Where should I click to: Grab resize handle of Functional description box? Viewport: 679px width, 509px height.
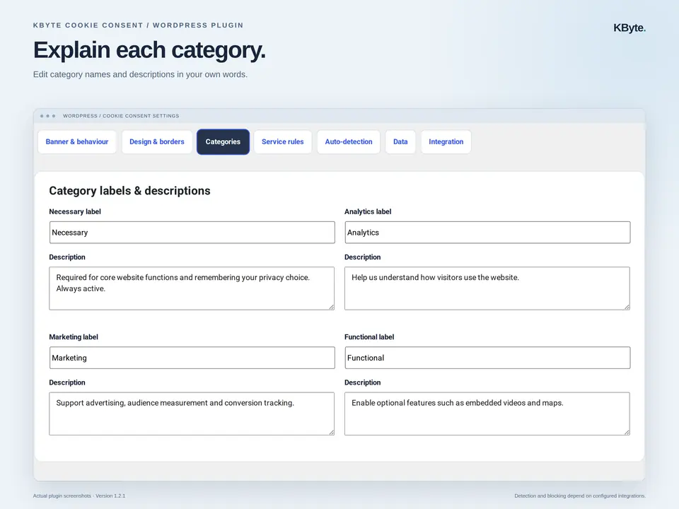627,432
